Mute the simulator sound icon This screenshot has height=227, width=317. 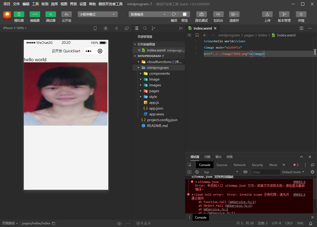pyautogui.click(x=116, y=28)
